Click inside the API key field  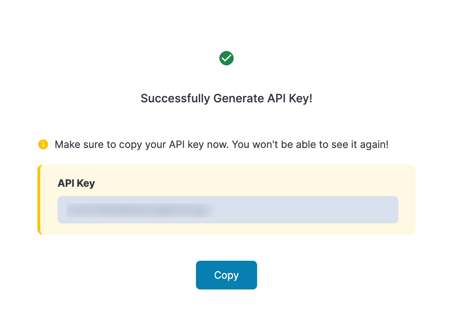[x=228, y=210]
